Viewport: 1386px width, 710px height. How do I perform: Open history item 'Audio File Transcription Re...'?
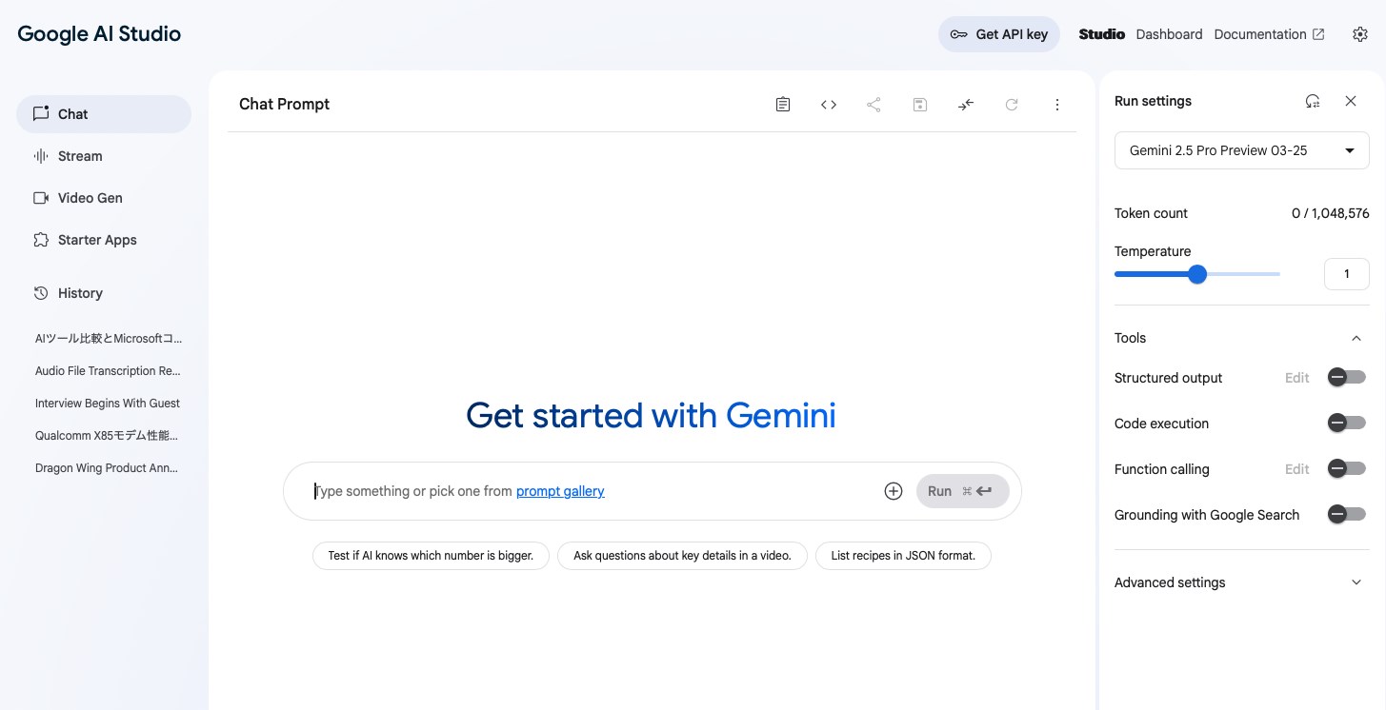click(108, 371)
